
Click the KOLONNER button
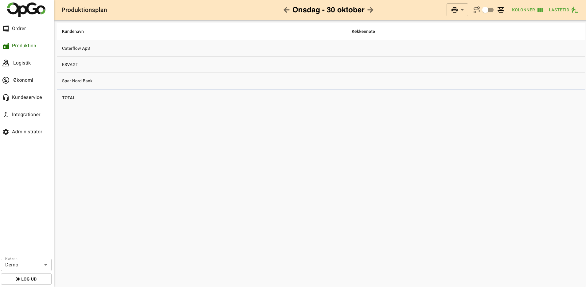click(527, 10)
